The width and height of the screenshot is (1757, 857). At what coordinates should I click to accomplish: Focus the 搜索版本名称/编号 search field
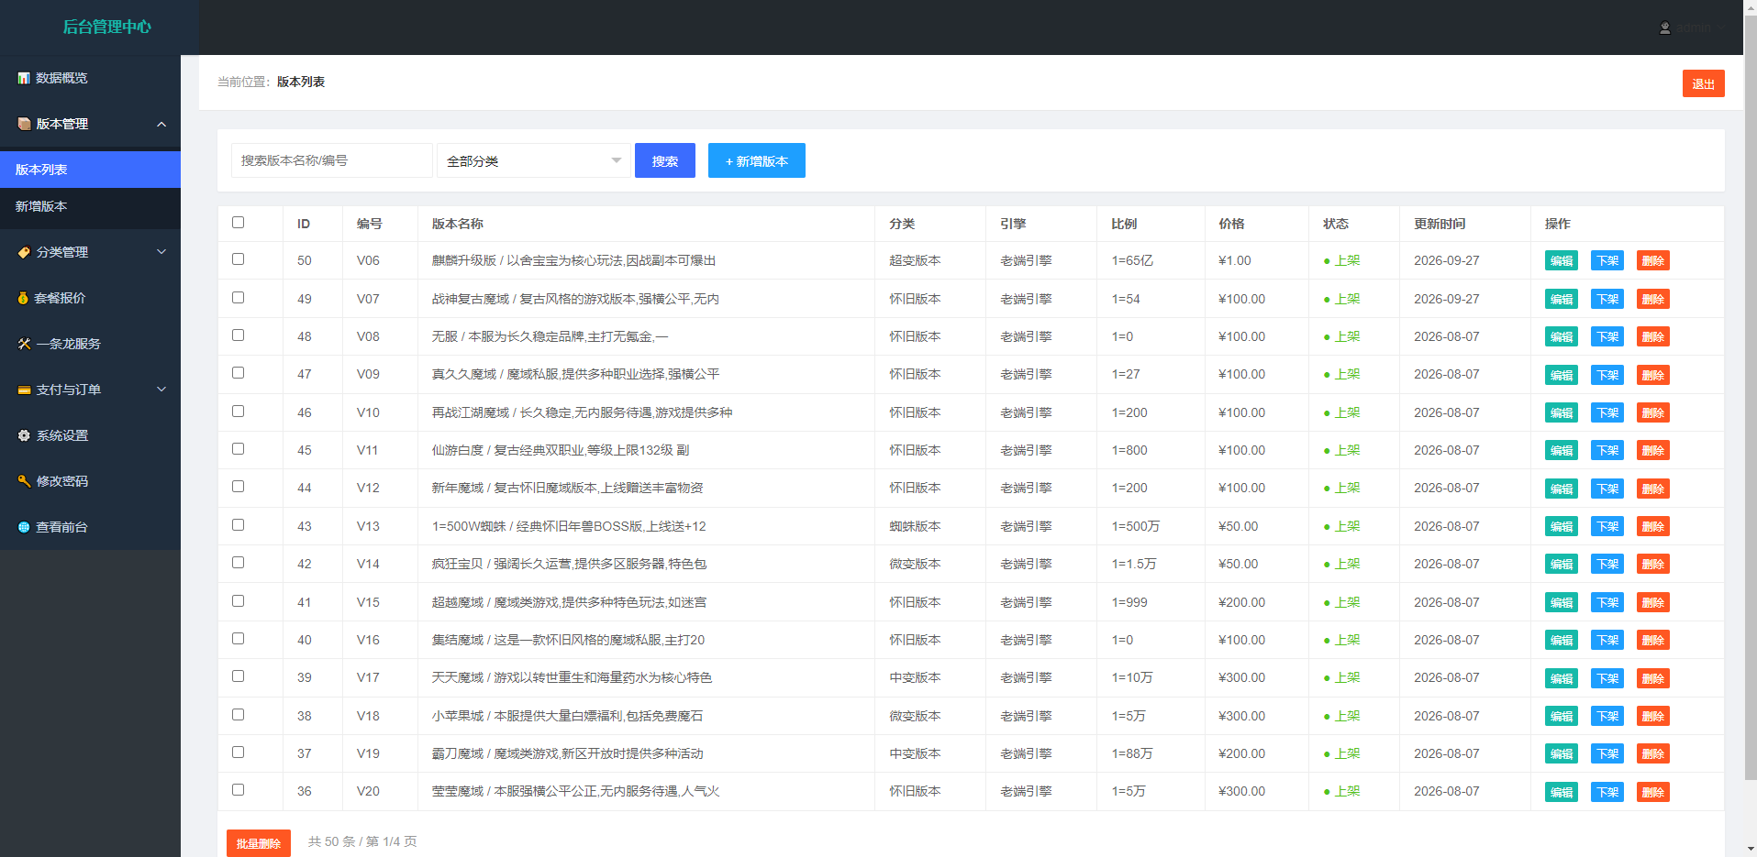click(x=332, y=160)
